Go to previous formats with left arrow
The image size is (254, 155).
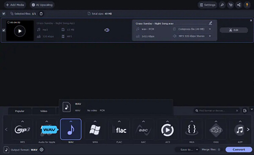tap(6, 130)
